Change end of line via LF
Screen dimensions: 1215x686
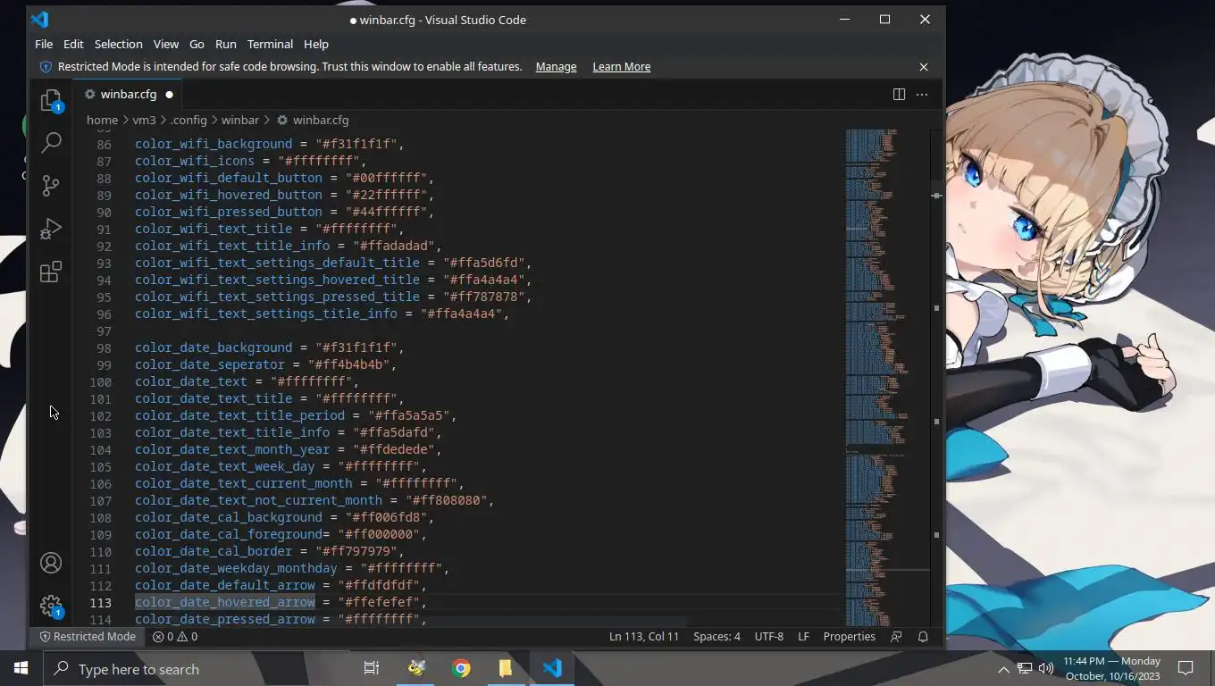pos(803,637)
